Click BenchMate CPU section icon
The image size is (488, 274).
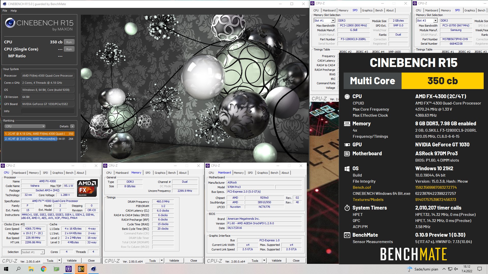(347, 96)
